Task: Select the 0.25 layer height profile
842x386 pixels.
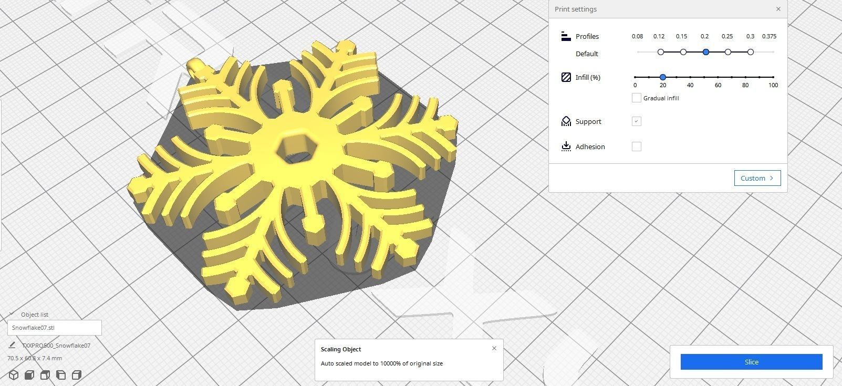Action: (x=728, y=52)
